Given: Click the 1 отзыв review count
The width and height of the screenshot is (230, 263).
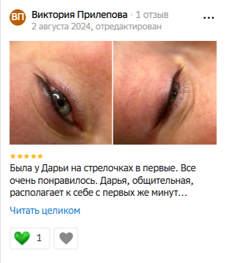Looking at the screenshot, I should (152, 15).
